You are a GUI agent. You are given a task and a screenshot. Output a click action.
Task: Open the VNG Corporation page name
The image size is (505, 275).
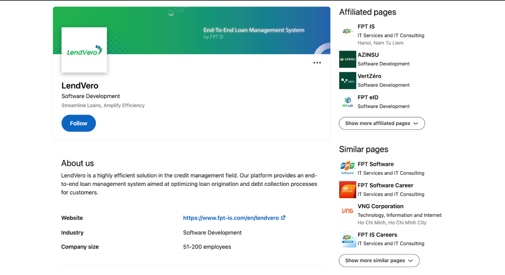(380, 206)
